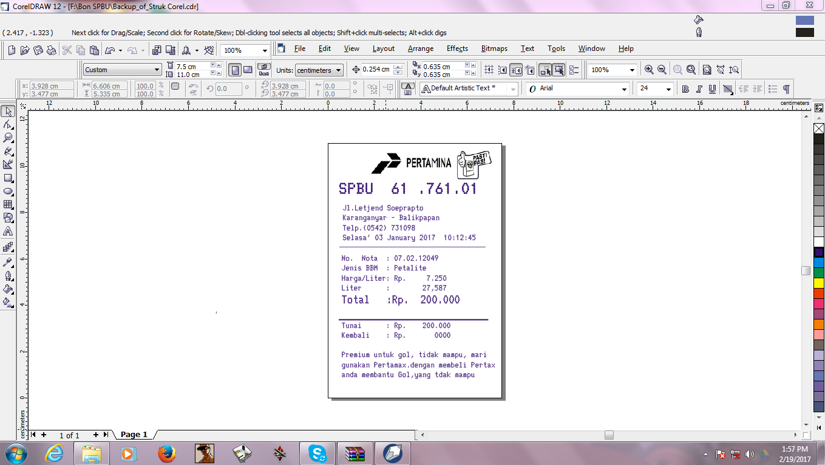Select the Outline tool
Screen dimensions: 825x465
tap(8, 276)
